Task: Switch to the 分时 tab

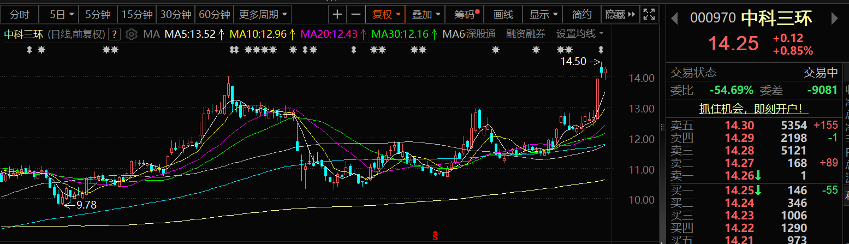Action: click(20, 14)
